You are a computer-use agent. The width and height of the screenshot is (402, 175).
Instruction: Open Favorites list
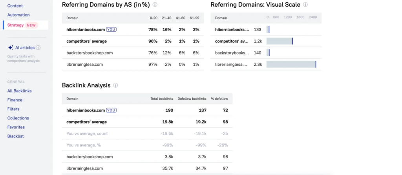(x=16, y=127)
